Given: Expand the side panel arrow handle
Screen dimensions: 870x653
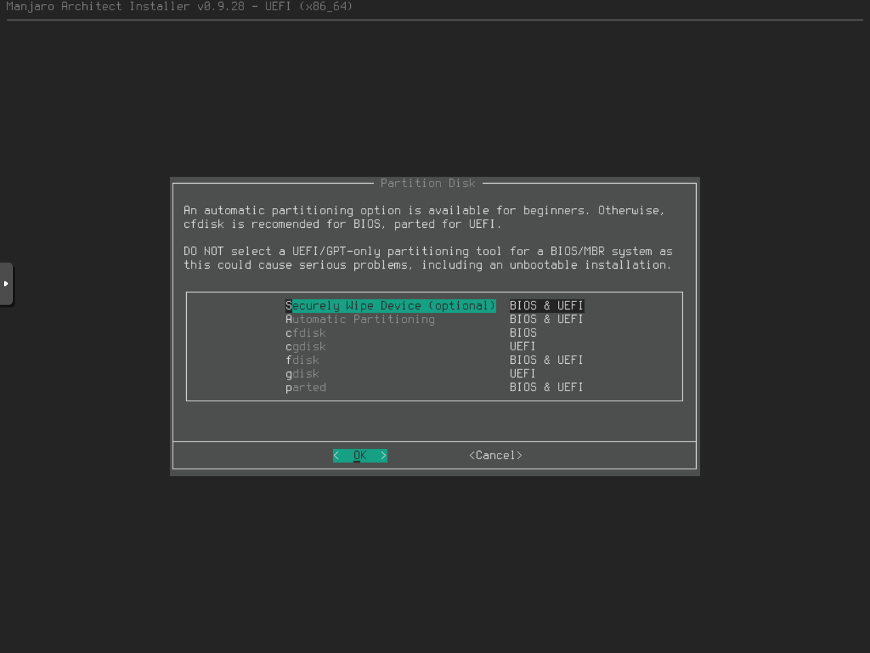Looking at the screenshot, I should pyautogui.click(x=6, y=284).
